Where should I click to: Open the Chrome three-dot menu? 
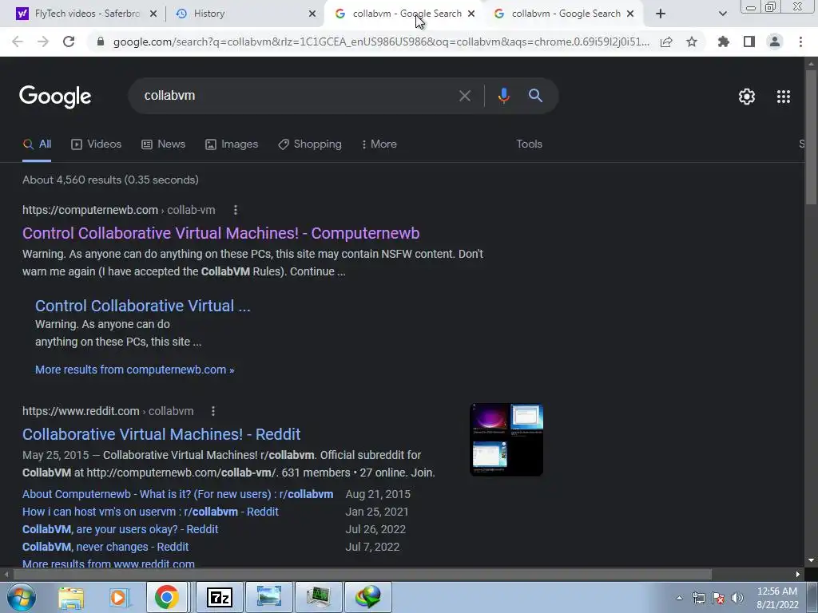(x=800, y=42)
